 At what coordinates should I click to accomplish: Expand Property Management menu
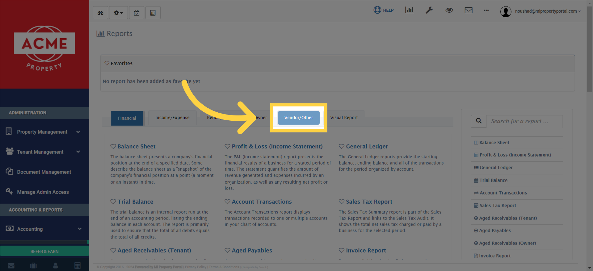tap(44, 132)
